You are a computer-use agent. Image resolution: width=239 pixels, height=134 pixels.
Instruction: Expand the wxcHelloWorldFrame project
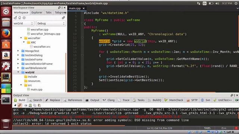pyautogui.click(x=18, y=64)
